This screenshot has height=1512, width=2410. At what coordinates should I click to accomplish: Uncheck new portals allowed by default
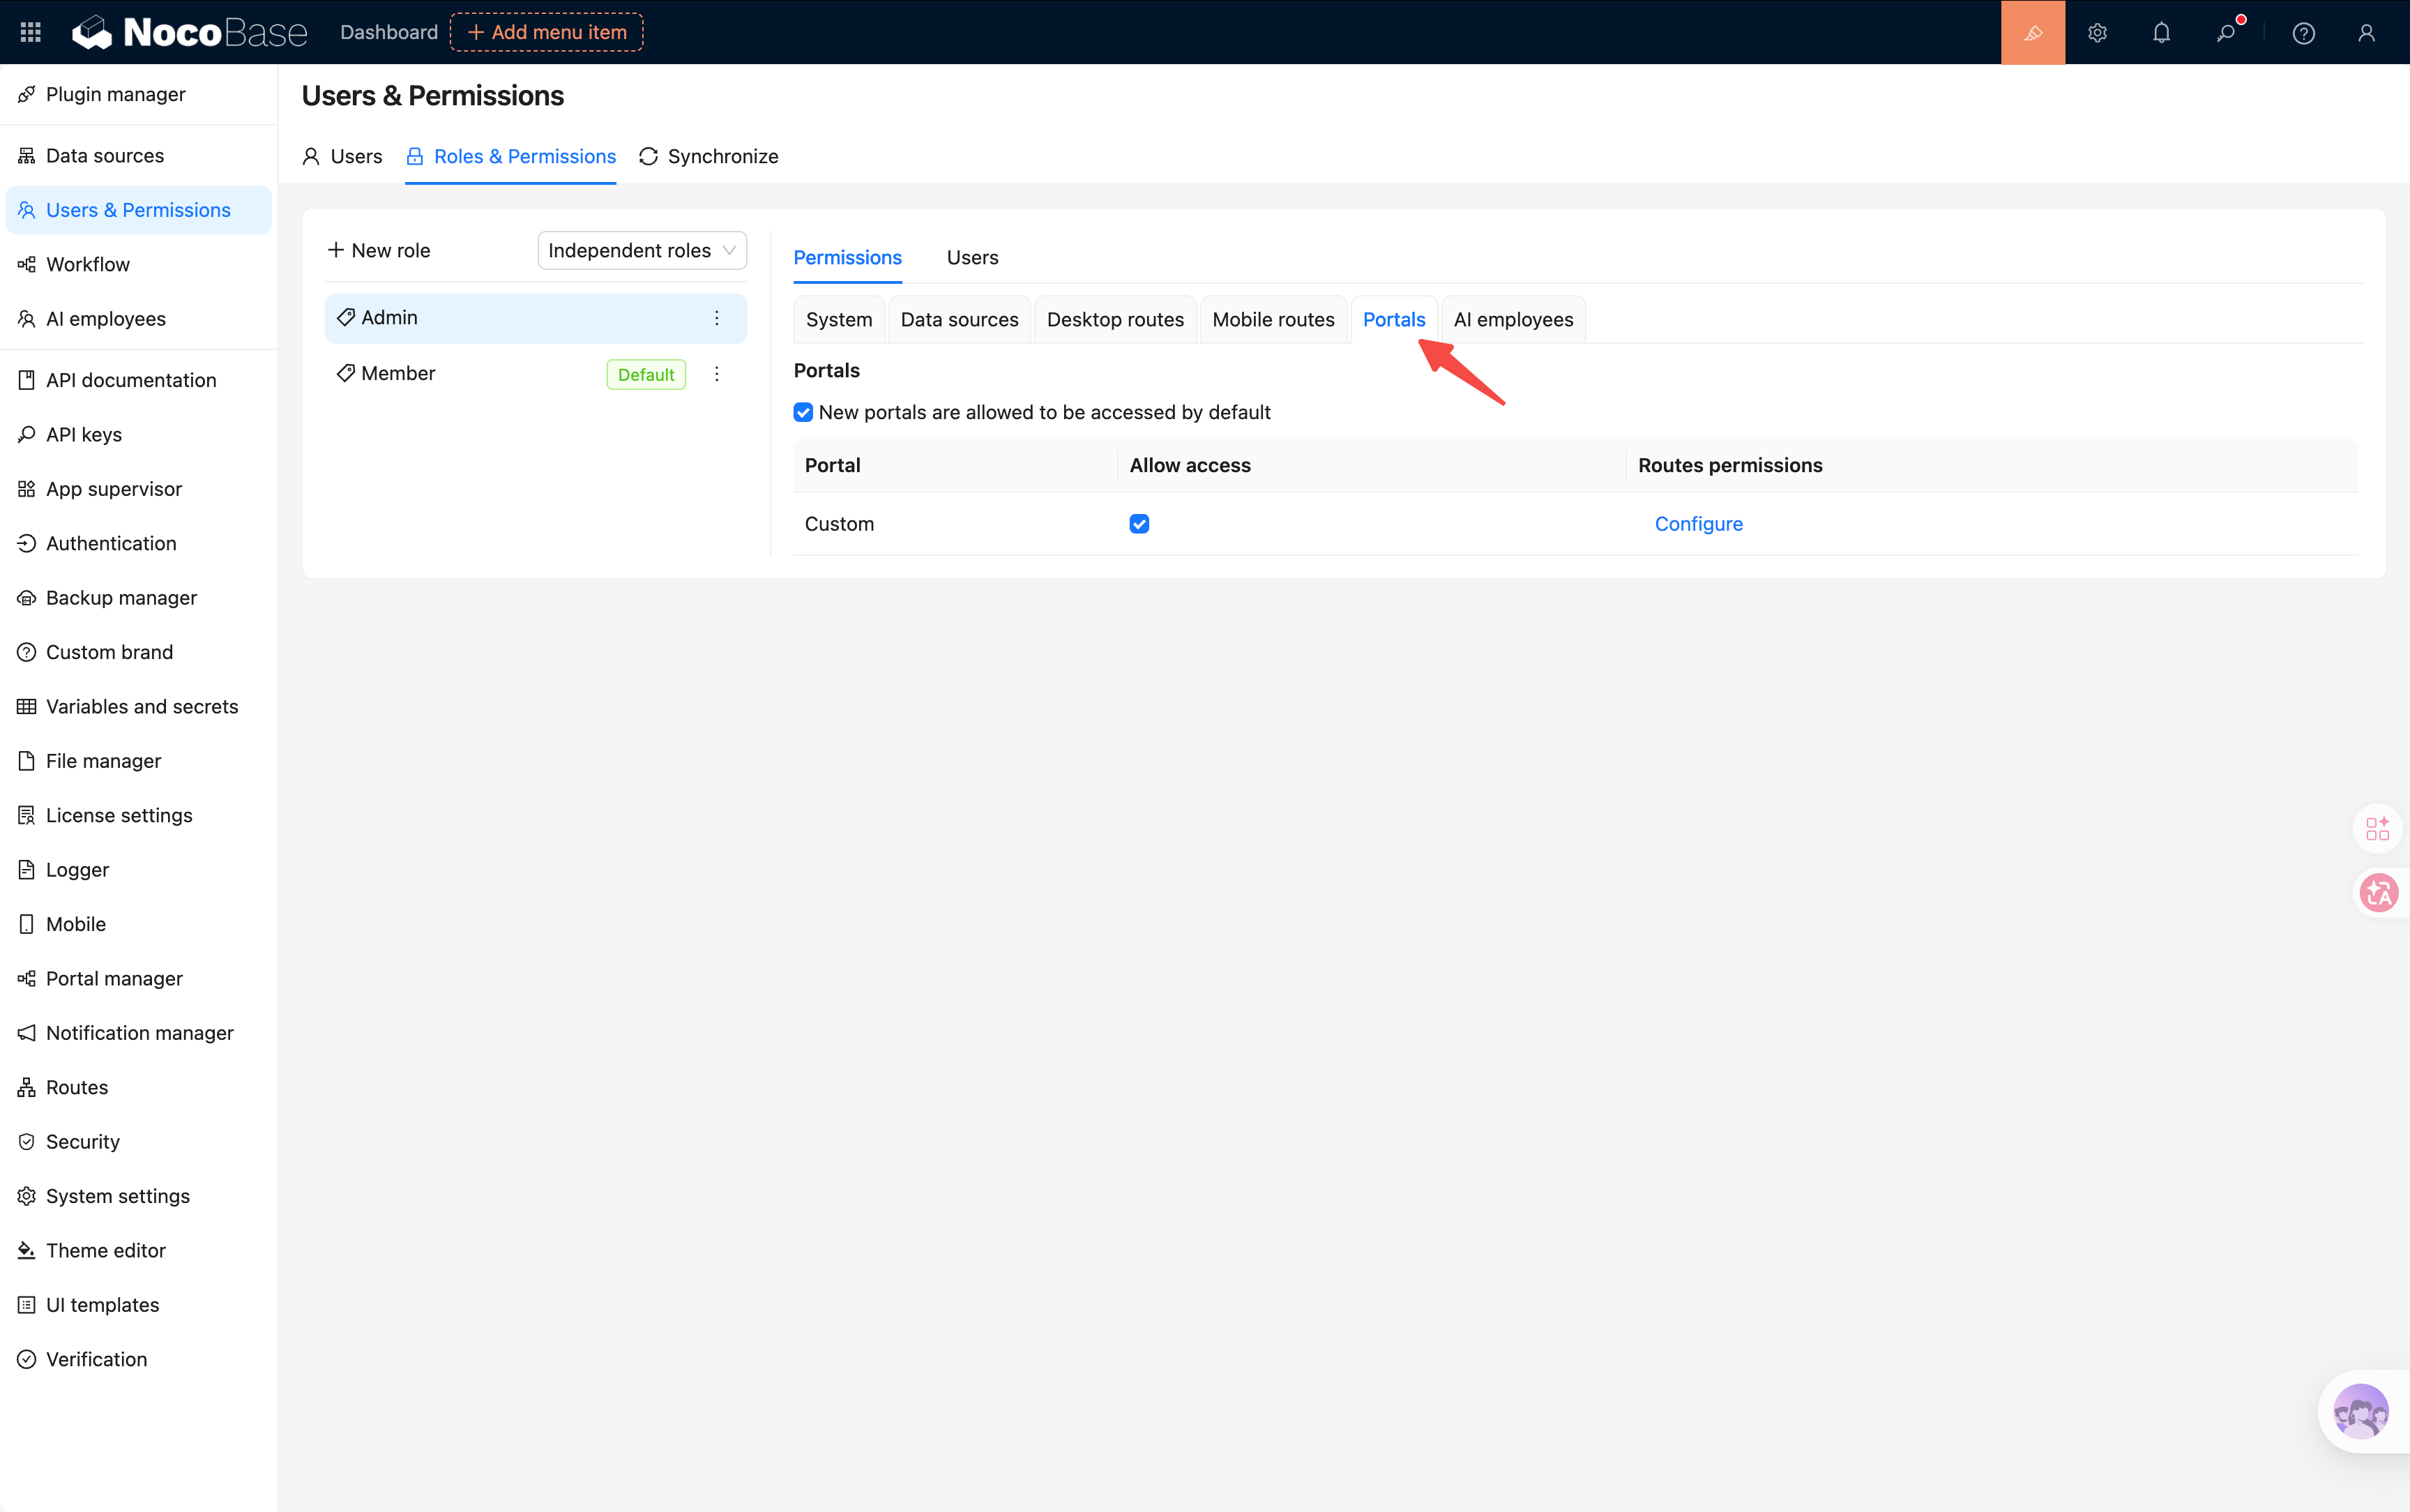click(803, 412)
